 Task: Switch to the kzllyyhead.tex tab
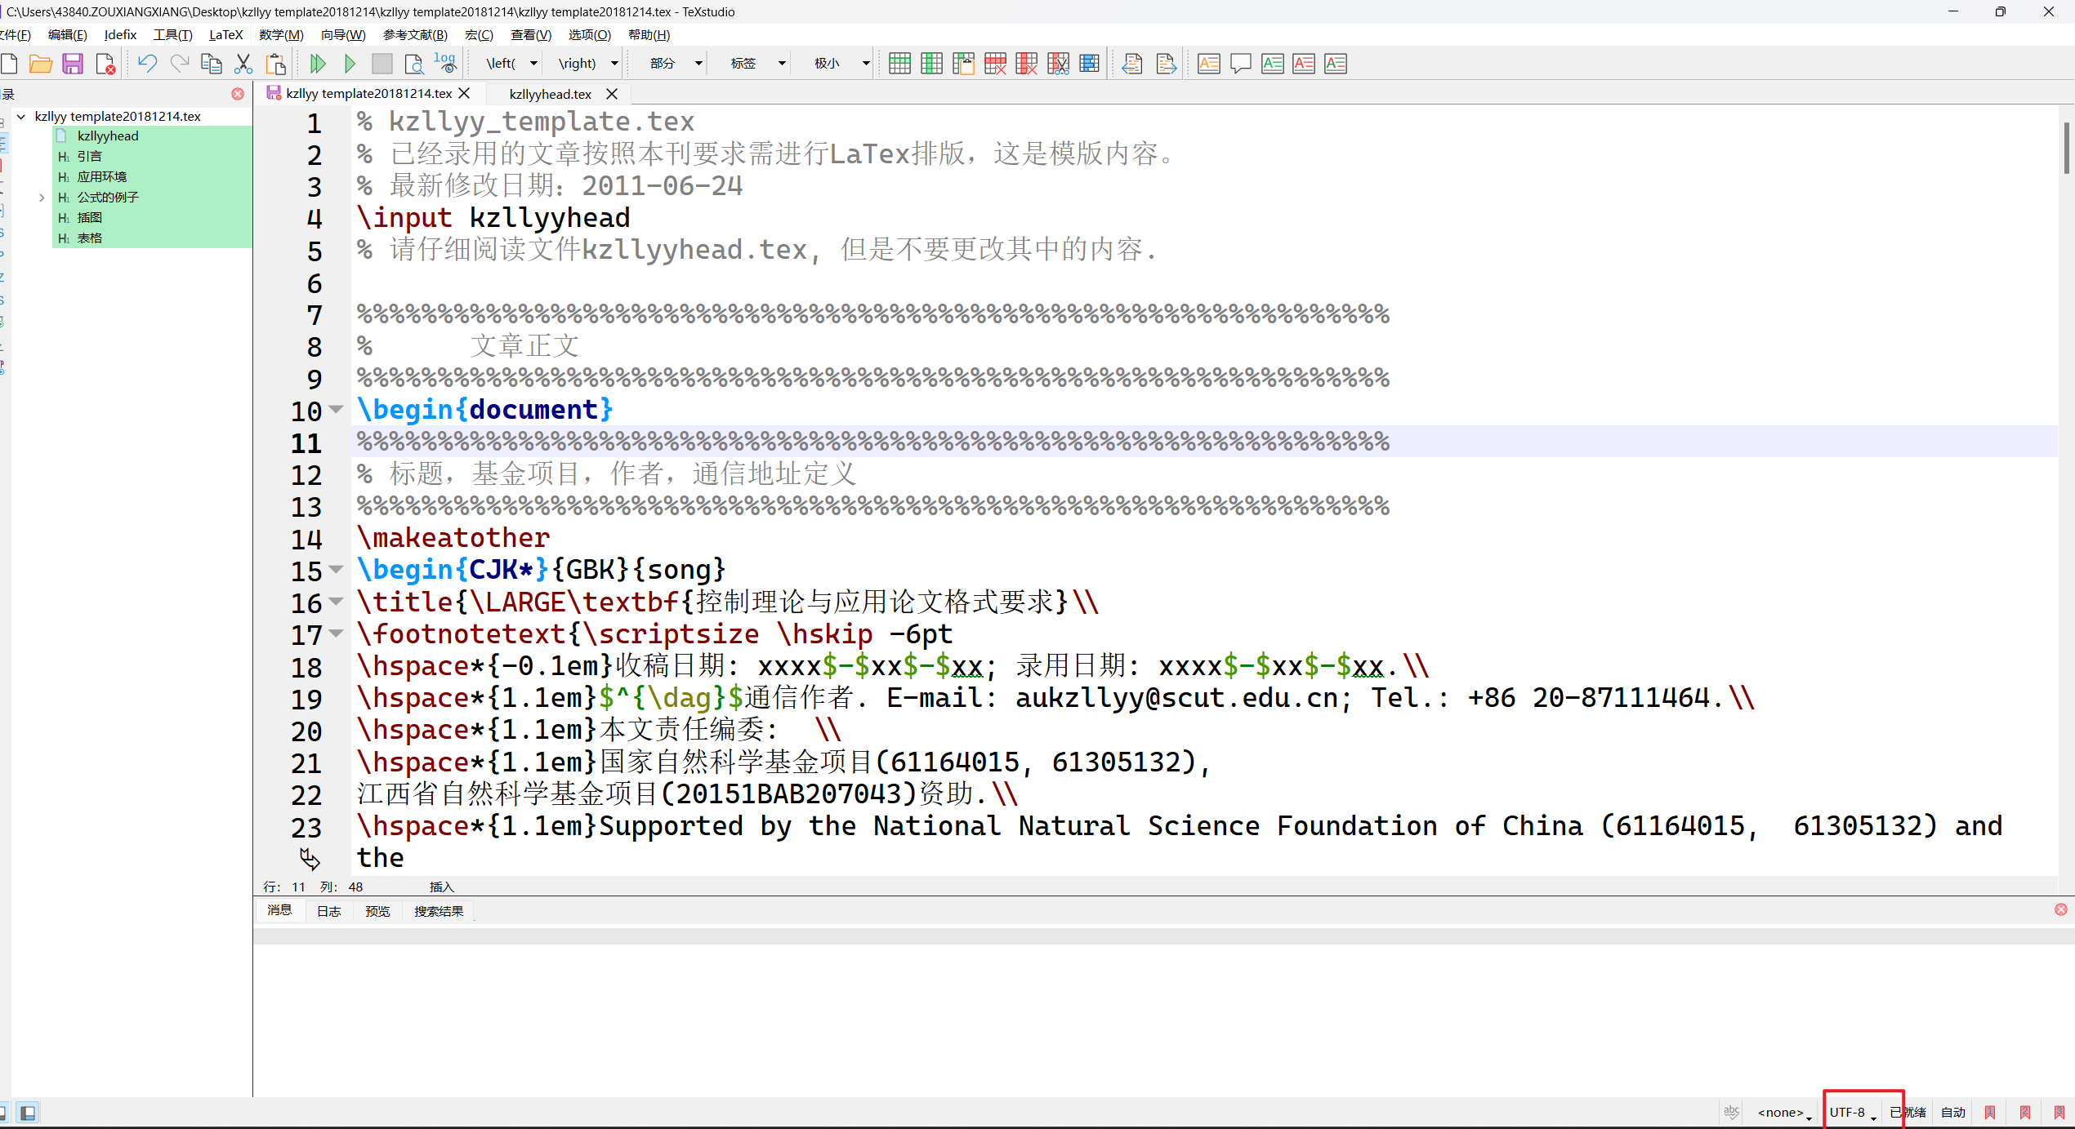coord(550,94)
